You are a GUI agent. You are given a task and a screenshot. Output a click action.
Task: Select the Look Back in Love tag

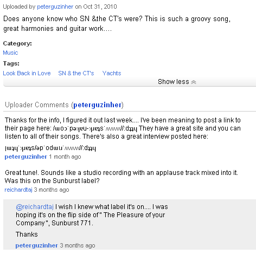click(27, 73)
